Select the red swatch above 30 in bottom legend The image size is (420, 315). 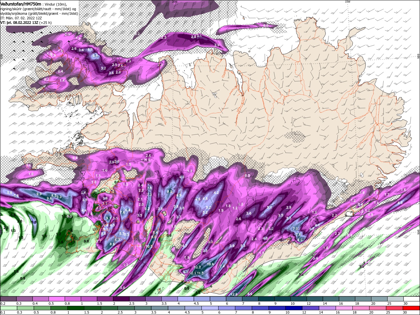click(412, 308)
